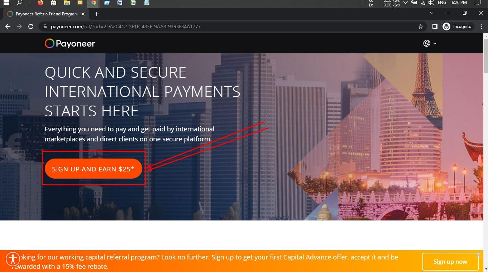The height and width of the screenshot is (272, 488).
Task: Go back to previous page
Action: (x=8, y=26)
